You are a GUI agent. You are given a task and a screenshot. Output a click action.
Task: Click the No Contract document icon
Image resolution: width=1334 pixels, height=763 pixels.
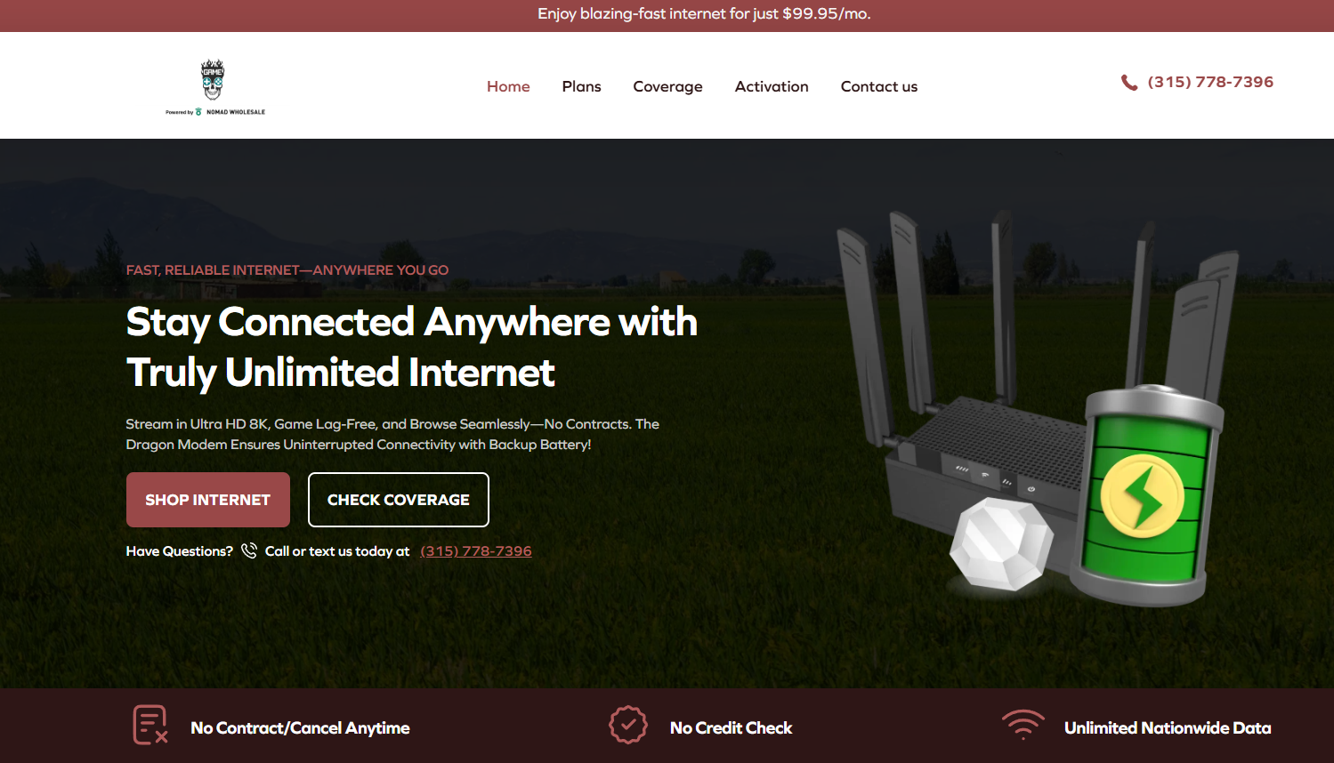pyautogui.click(x=150, y=725)
